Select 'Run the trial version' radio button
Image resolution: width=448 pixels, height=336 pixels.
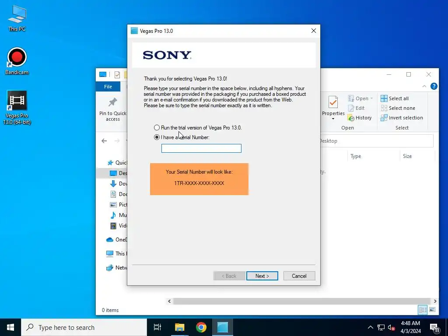point(157,128)
